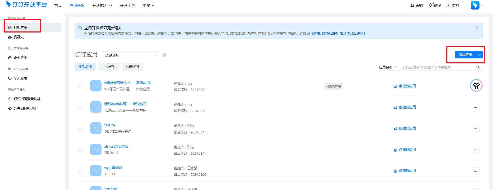Tick checkbox for 无线oauth认证 app

[x=80, y=108]
